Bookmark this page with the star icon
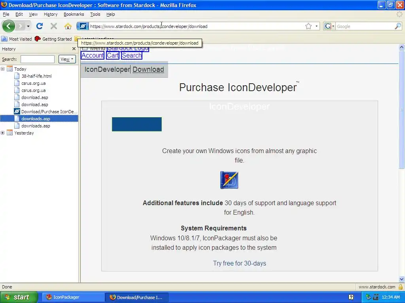405x303 pixels. [x=308, y=26]
